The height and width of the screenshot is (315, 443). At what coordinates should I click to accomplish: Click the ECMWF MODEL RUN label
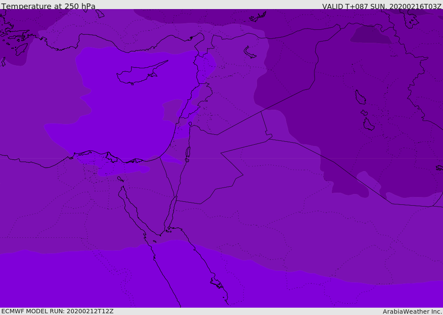coord(57,311)
